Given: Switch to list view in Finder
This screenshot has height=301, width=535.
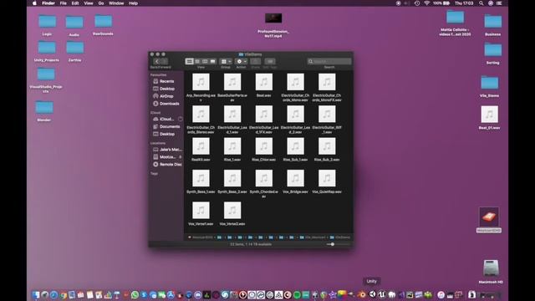Looking at the screenshot, I should pyautogui.click(x=197, y=61).
